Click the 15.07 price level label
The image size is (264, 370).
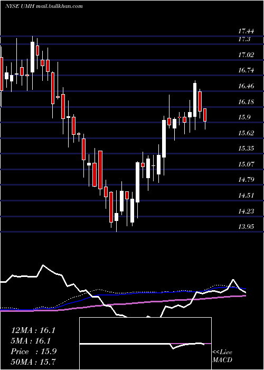point(246,164)
